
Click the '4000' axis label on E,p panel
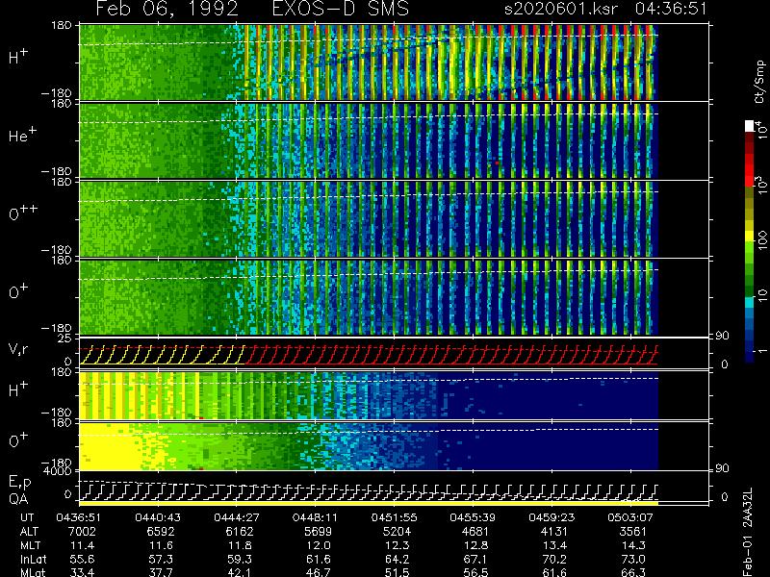60,471
